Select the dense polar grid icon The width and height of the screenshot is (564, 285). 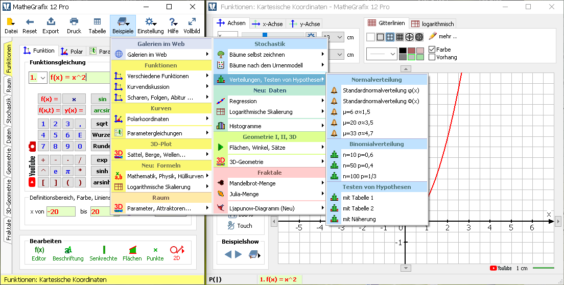pos(419,37)
